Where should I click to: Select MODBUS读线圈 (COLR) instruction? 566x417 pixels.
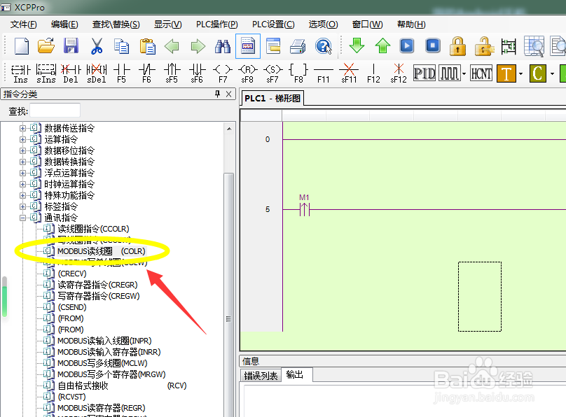102,251
